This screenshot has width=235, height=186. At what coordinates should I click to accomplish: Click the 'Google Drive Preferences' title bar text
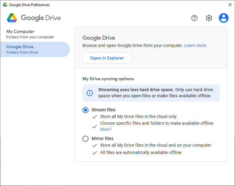pyautogui.click(x=29, y=5)
